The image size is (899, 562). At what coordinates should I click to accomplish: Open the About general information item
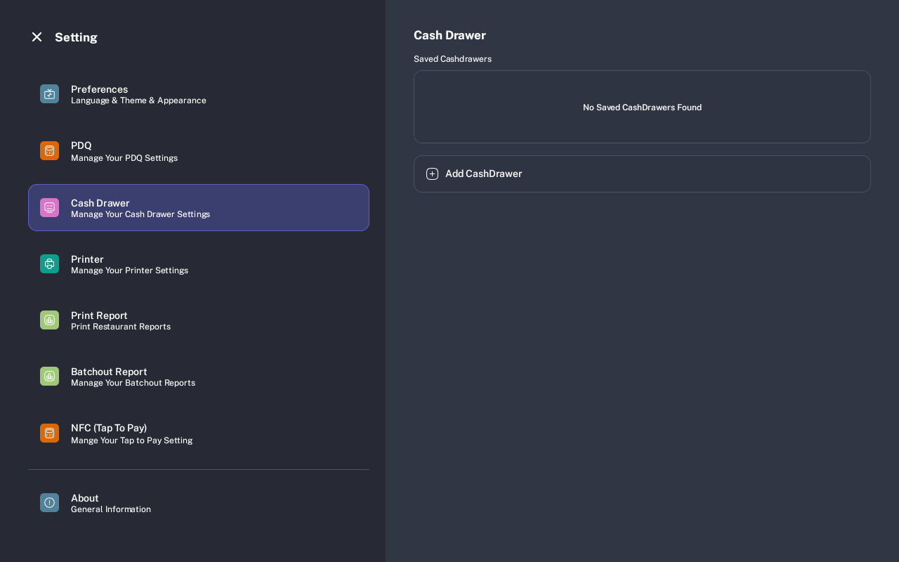coord(199,503)
